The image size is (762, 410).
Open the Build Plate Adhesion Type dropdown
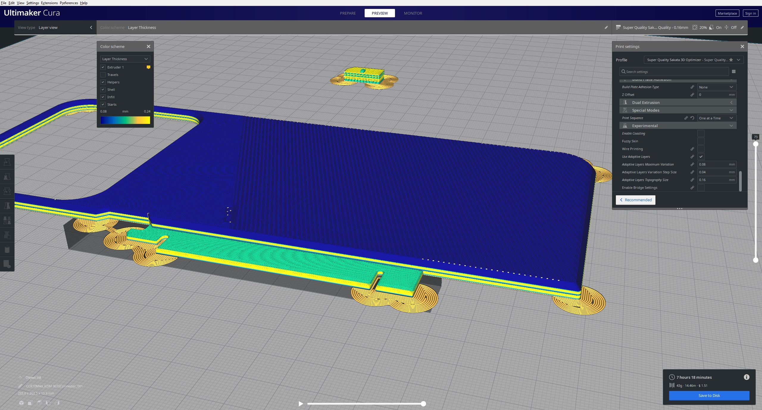tap(717, 87)
